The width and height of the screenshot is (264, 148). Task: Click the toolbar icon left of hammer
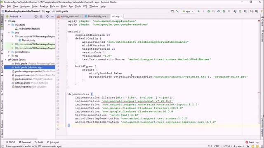coord(172,11)
